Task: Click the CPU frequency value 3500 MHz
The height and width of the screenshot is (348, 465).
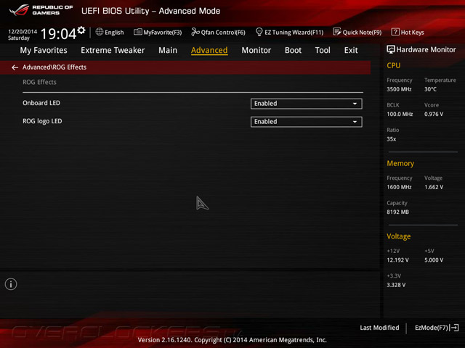Action: tap(399, 89)
